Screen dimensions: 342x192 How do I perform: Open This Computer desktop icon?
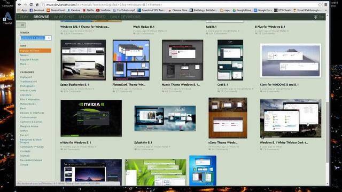click(7, 3)
